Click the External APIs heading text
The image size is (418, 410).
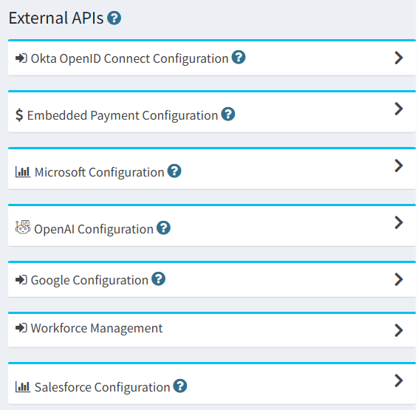coord(56,18)
